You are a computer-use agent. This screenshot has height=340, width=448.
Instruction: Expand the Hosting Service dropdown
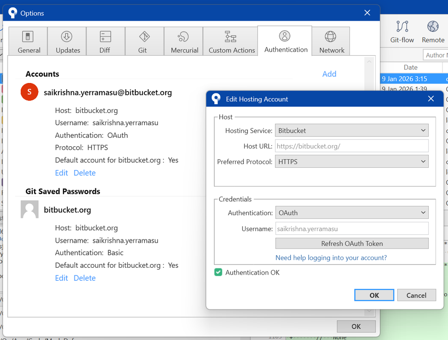pos(351,131)
